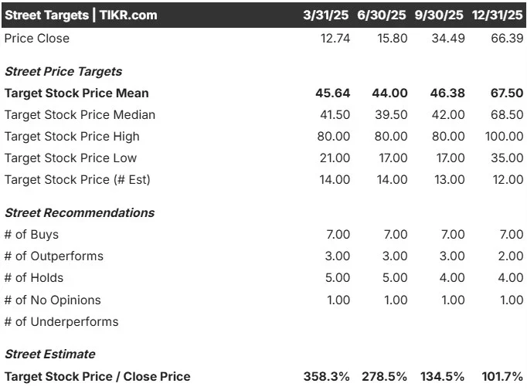Click the Target Stock Price (# Est) label
Image resolution: width=527 pixels, height=390 pixels.
tap(77, 180)
